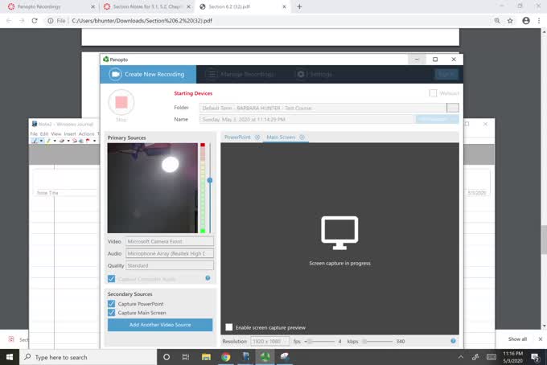The image size is (547, 365).
Task: Open the Audio source dropdown
Action: pyautogui.click(x=170, y=253)
